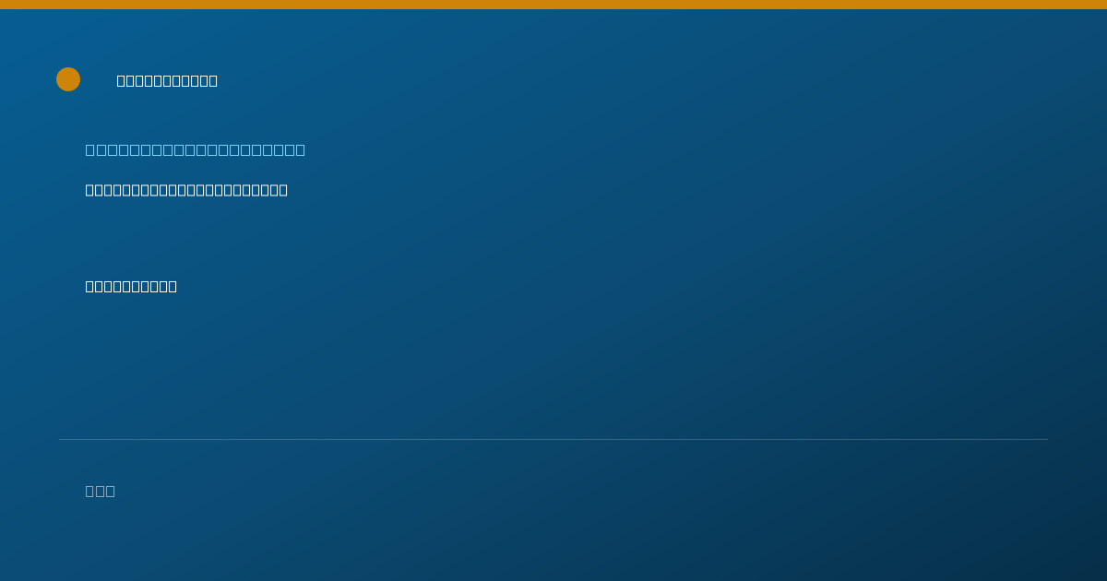Click the long white subtitle line below heading
This screenshot has width=1107, height=581.
pos(186,190)
